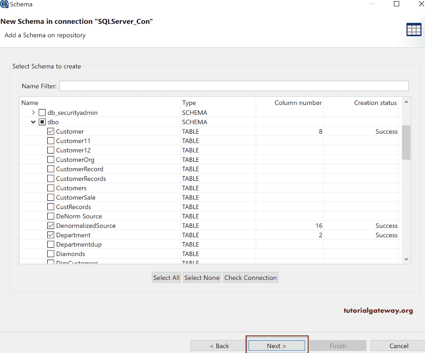Check the Diamonds table
This screenshot has width=425, height=353.
click(x=51, y=253)
